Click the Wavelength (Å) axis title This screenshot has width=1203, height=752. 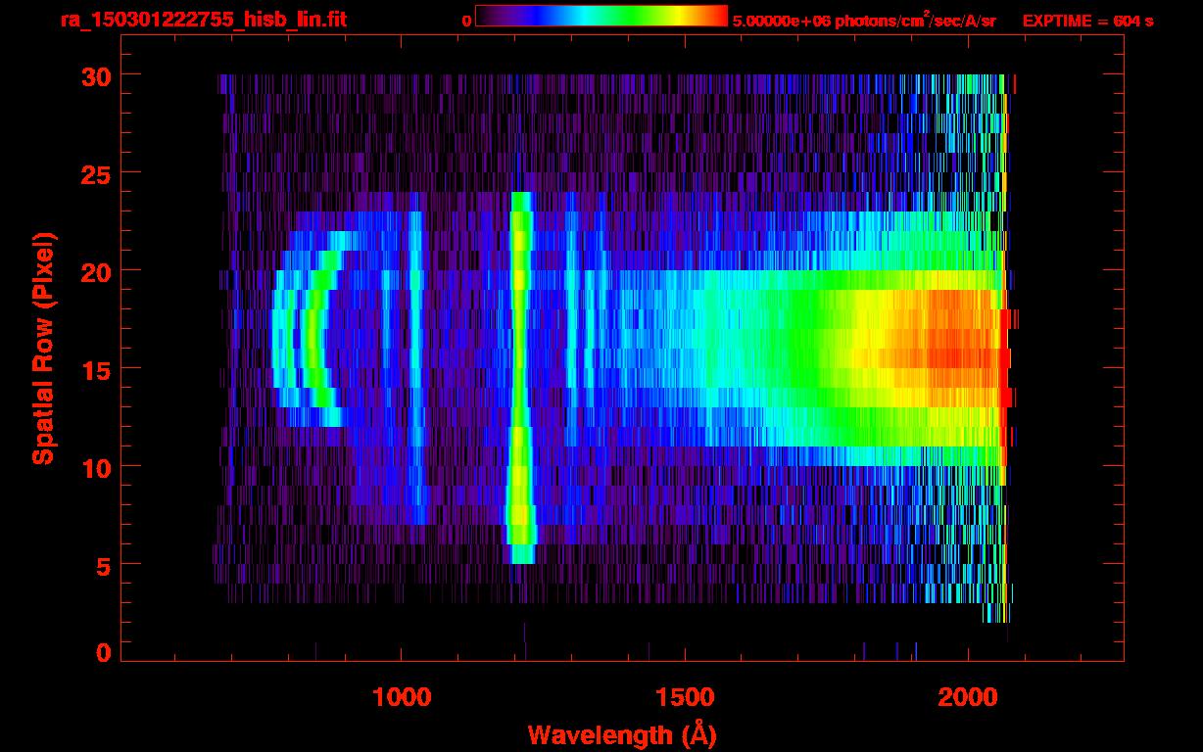click(x=622, y=734)
